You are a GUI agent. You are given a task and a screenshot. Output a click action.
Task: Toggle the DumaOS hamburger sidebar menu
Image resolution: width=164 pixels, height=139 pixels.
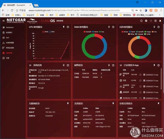(x=4, y=21)
